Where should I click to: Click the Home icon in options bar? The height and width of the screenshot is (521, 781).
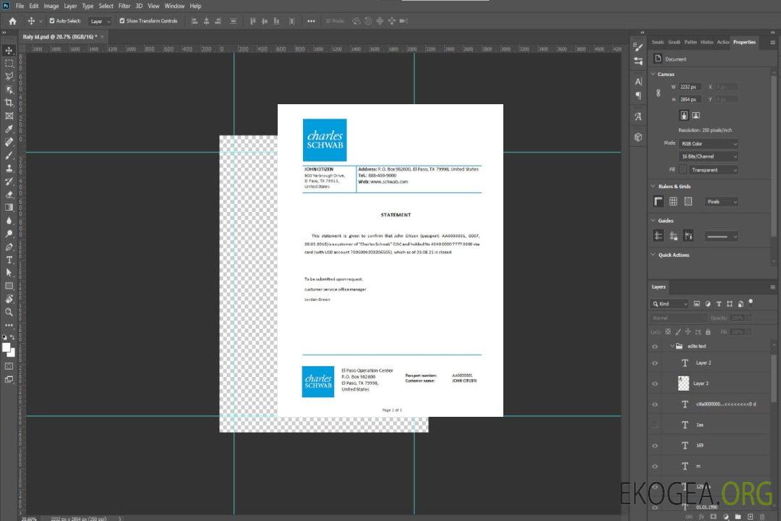coord(12,21)
